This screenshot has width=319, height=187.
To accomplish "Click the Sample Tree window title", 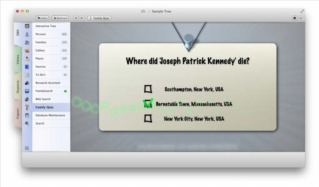I will click(161, 11).
